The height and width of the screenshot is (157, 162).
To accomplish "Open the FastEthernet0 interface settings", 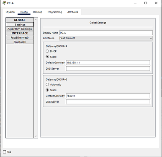I will click(20, 38).
